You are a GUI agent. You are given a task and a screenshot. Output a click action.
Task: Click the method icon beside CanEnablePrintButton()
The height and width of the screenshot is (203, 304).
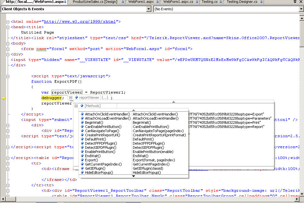tap(82, 127)
